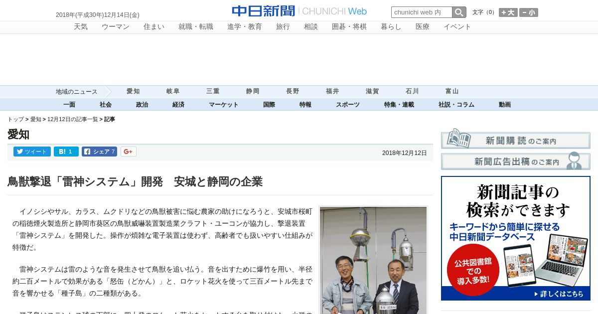Screen dimensions: 598x314
Task: Share on Facebook with the シェア button
Action: (x=99, y=152)
